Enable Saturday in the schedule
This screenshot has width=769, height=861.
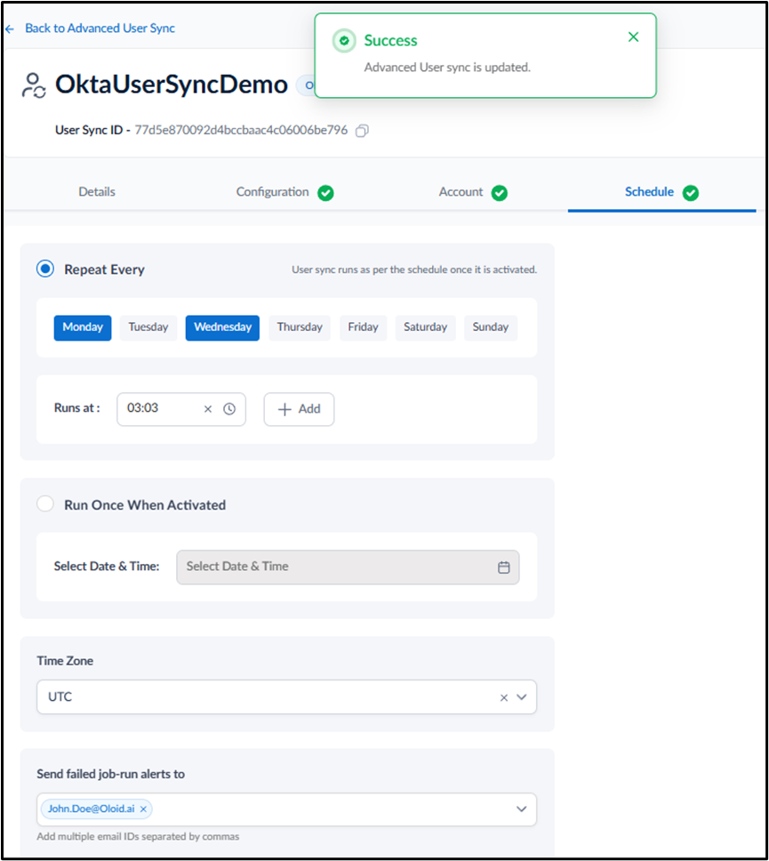[x=425, y=328]
